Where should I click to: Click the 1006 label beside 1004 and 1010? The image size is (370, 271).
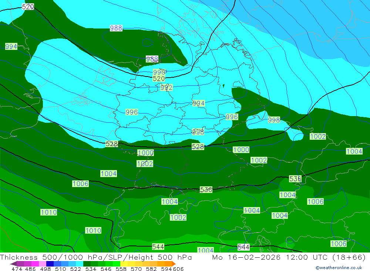point(80,184)
